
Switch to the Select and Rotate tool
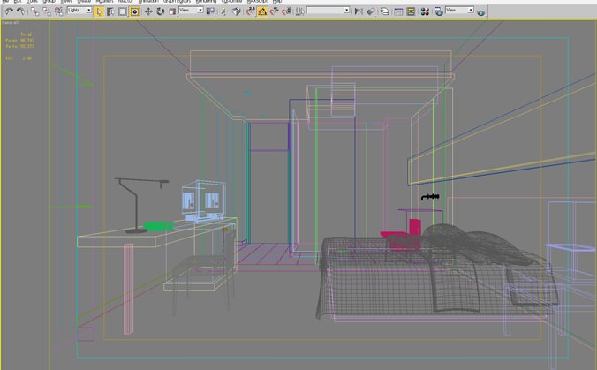click(161, 11)
